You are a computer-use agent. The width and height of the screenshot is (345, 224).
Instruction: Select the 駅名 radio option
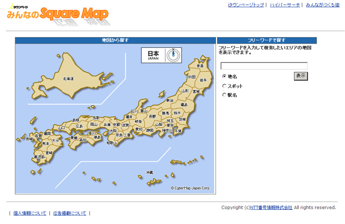tap(224, 95)
